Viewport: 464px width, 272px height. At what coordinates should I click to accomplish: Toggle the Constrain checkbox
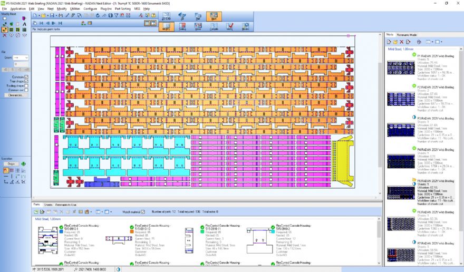(26, 77)
